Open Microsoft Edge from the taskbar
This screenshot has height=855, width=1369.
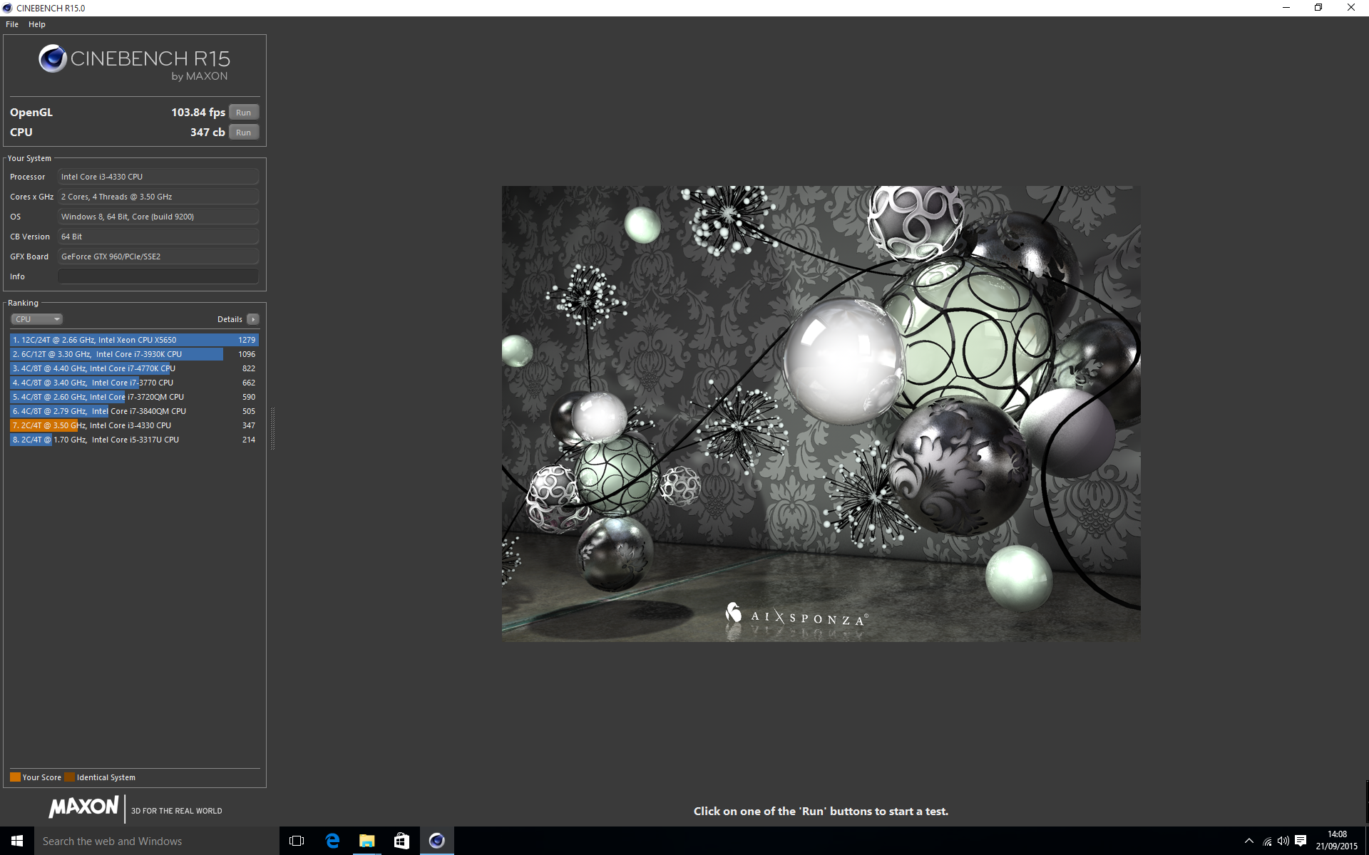pos(332,841)
